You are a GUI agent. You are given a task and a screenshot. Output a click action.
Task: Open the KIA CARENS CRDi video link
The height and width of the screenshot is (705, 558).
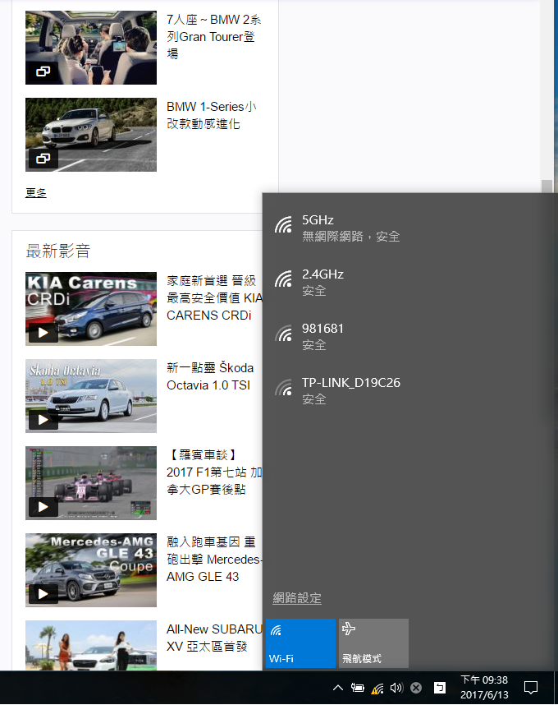[214, 297]
